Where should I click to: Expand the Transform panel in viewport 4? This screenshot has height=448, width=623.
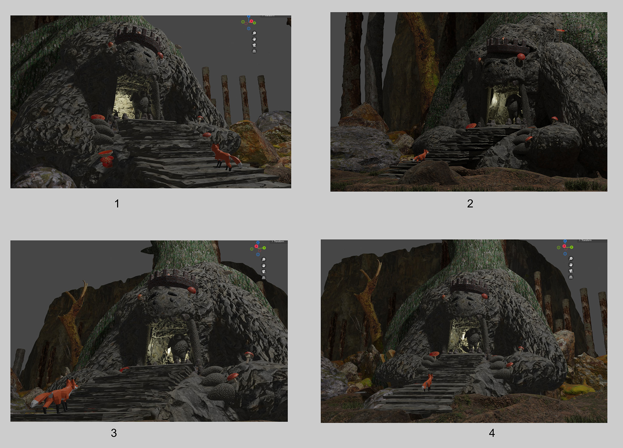click(x=585, y=240)
